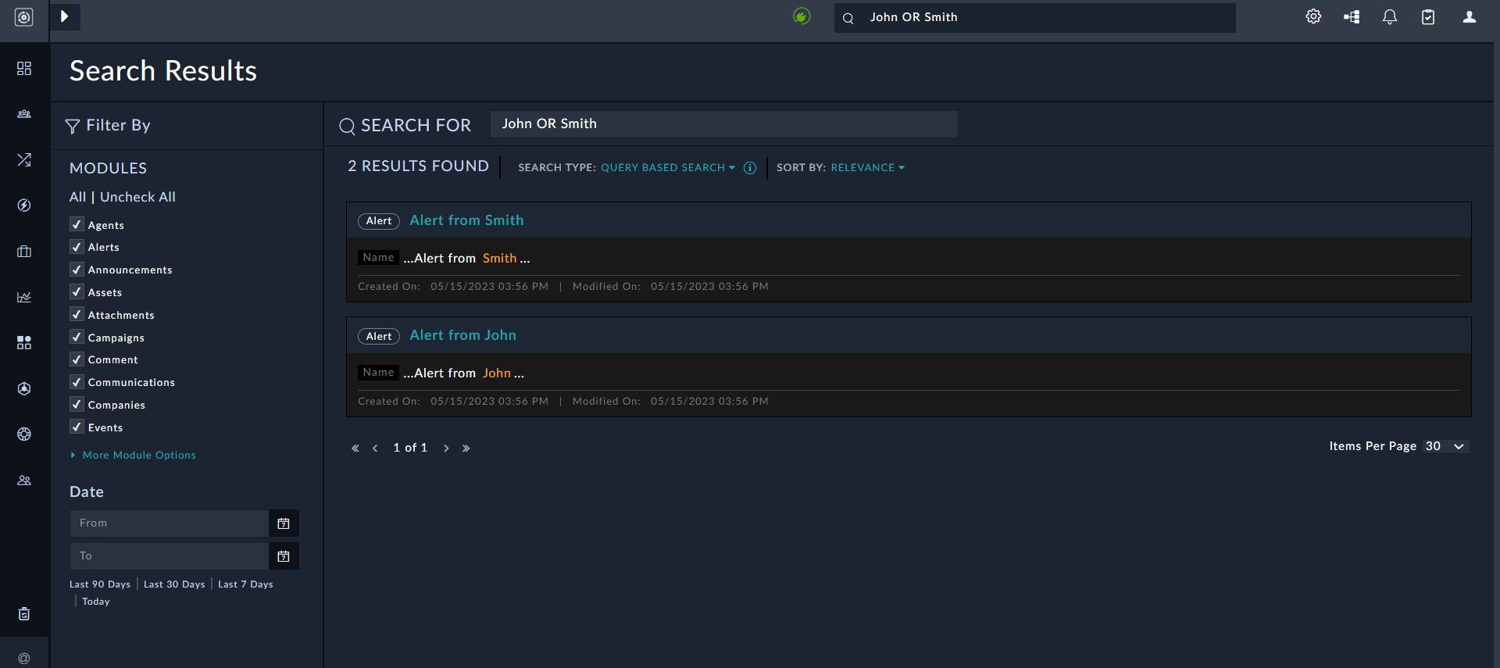Open the Alert from Smith result
Image resolution: width=1500 pixels, height=668 pixels.
coord(466,220)
